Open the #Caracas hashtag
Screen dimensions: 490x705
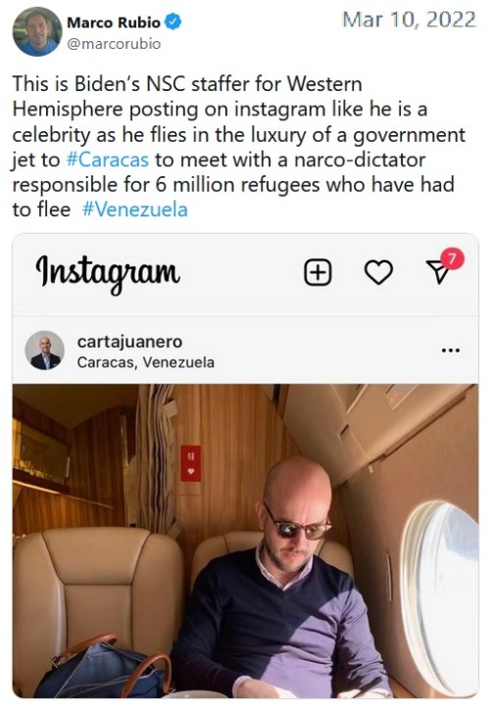point(107,160)
